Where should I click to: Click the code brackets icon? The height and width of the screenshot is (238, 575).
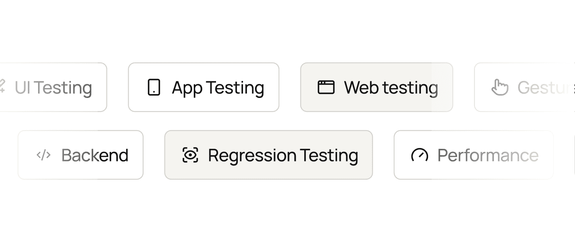coord(44,155)
